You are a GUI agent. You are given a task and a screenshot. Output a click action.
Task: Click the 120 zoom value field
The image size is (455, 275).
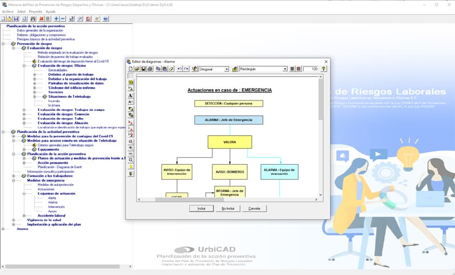[x=311, y=69]
